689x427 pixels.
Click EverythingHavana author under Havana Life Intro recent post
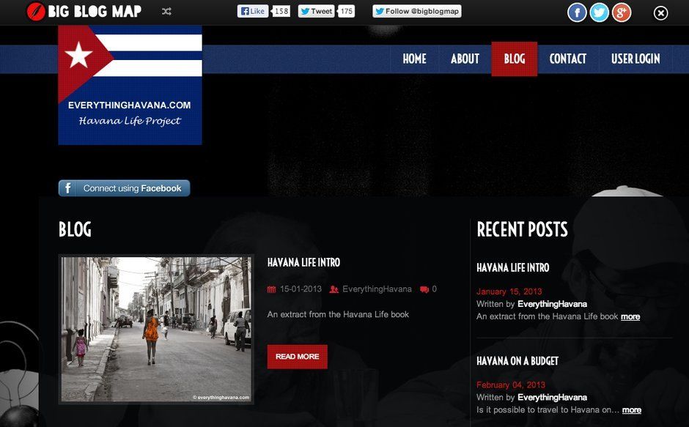click(553, 304)
